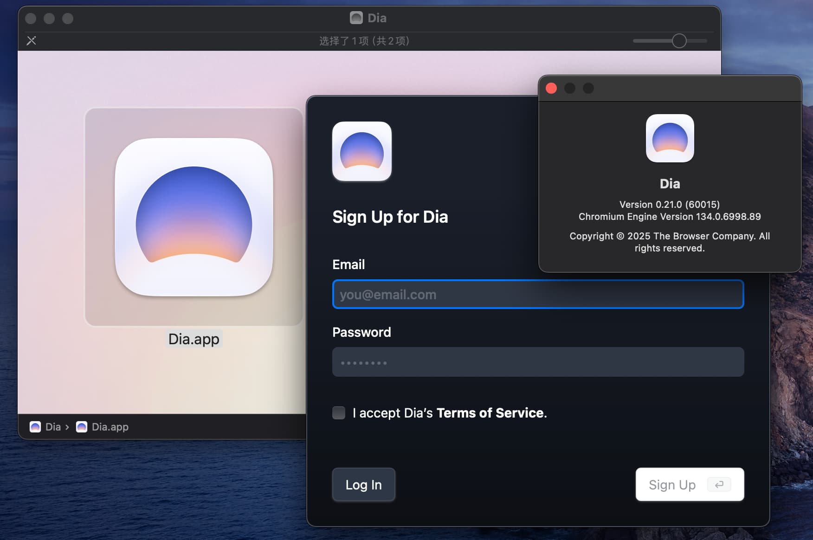This screenshot has width=813, height=540.
Task: Click the Log In button
Action: pos(364,484)
